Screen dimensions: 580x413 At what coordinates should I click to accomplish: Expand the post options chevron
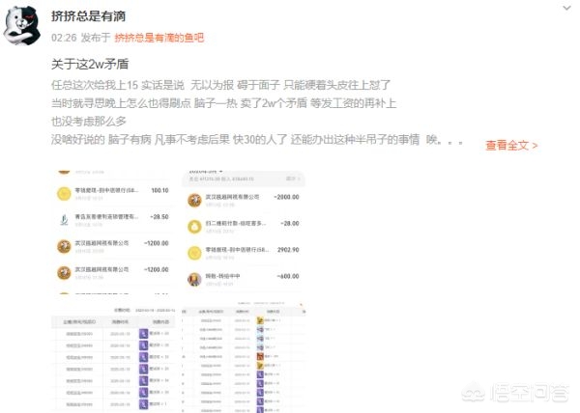pyautogui.click(x=566, y=8)
